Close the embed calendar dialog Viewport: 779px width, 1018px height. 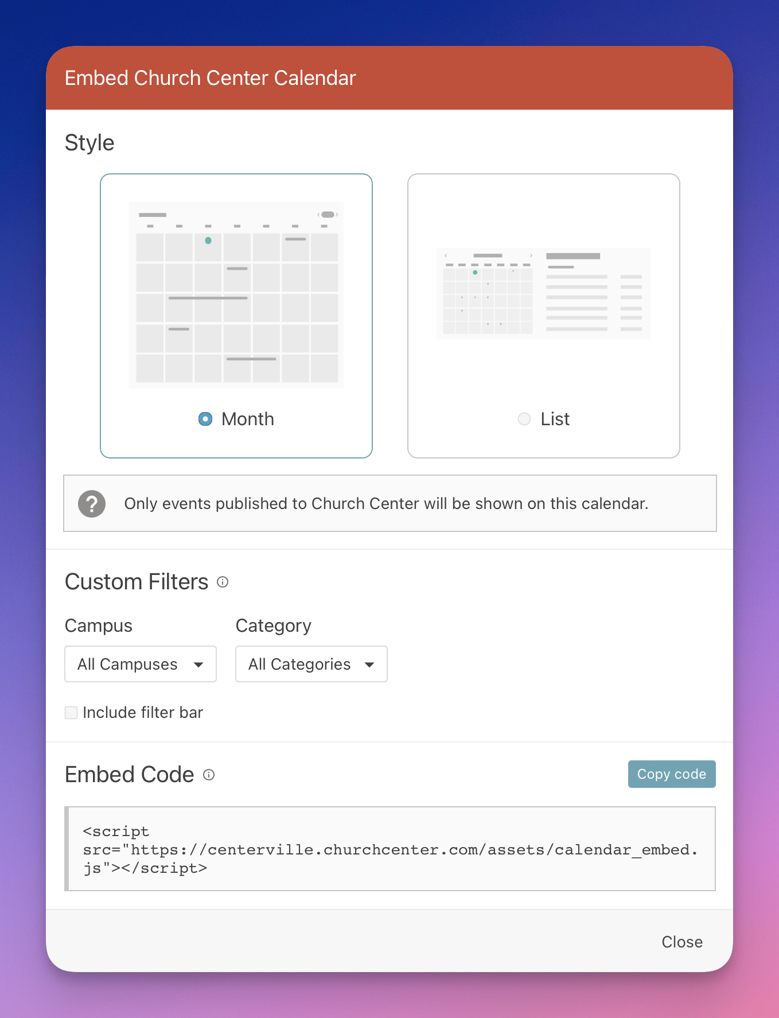[x=681, y=942]
